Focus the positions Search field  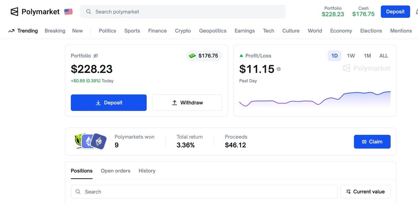coord(204,192)
